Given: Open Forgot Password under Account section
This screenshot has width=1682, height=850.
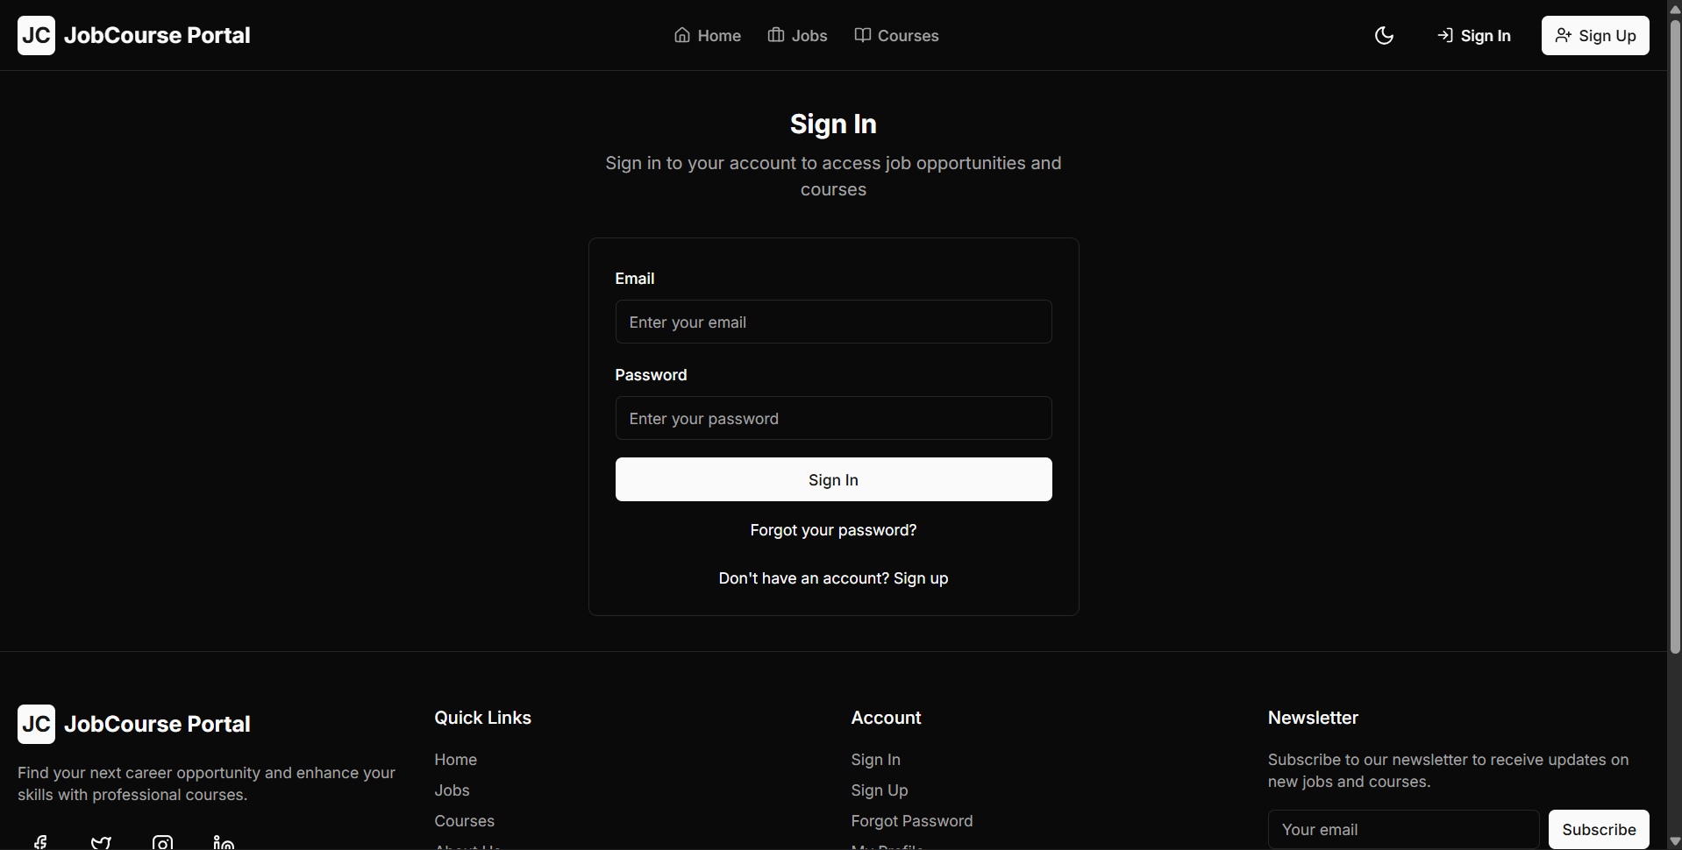Looking at the screenshot, I should click(x=912, y=821).
